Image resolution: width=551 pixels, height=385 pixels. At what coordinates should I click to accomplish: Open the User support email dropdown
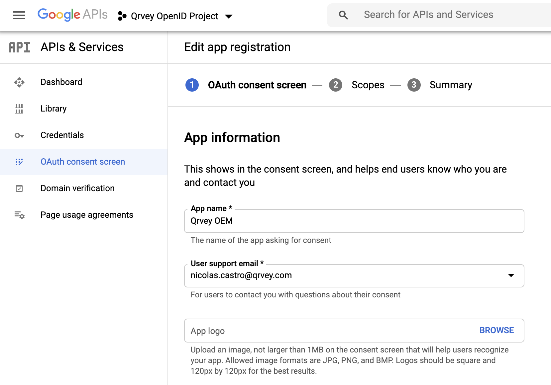pos(354,276)
